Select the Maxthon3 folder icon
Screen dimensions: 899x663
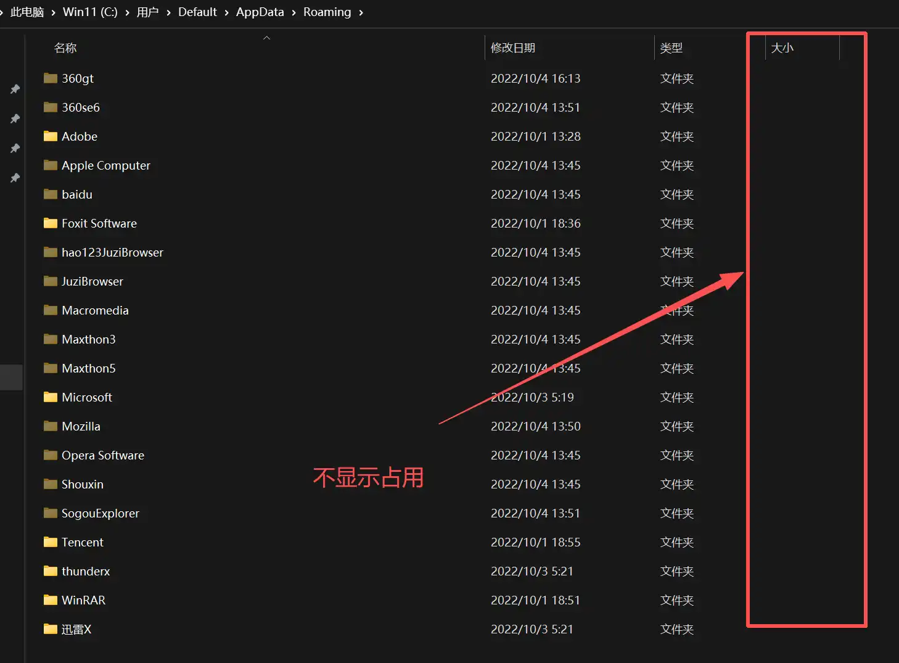[x=51, y=339]
